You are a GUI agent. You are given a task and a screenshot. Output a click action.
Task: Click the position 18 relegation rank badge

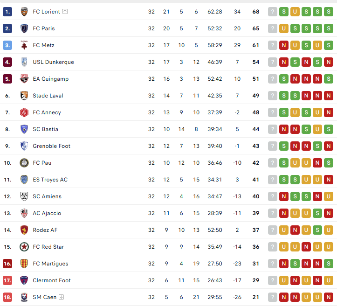7,297
